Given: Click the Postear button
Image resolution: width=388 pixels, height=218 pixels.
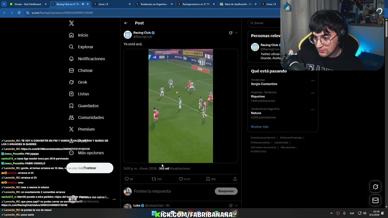Looking at the screenshot, I should pyautogui.click(x=90, y=168).
